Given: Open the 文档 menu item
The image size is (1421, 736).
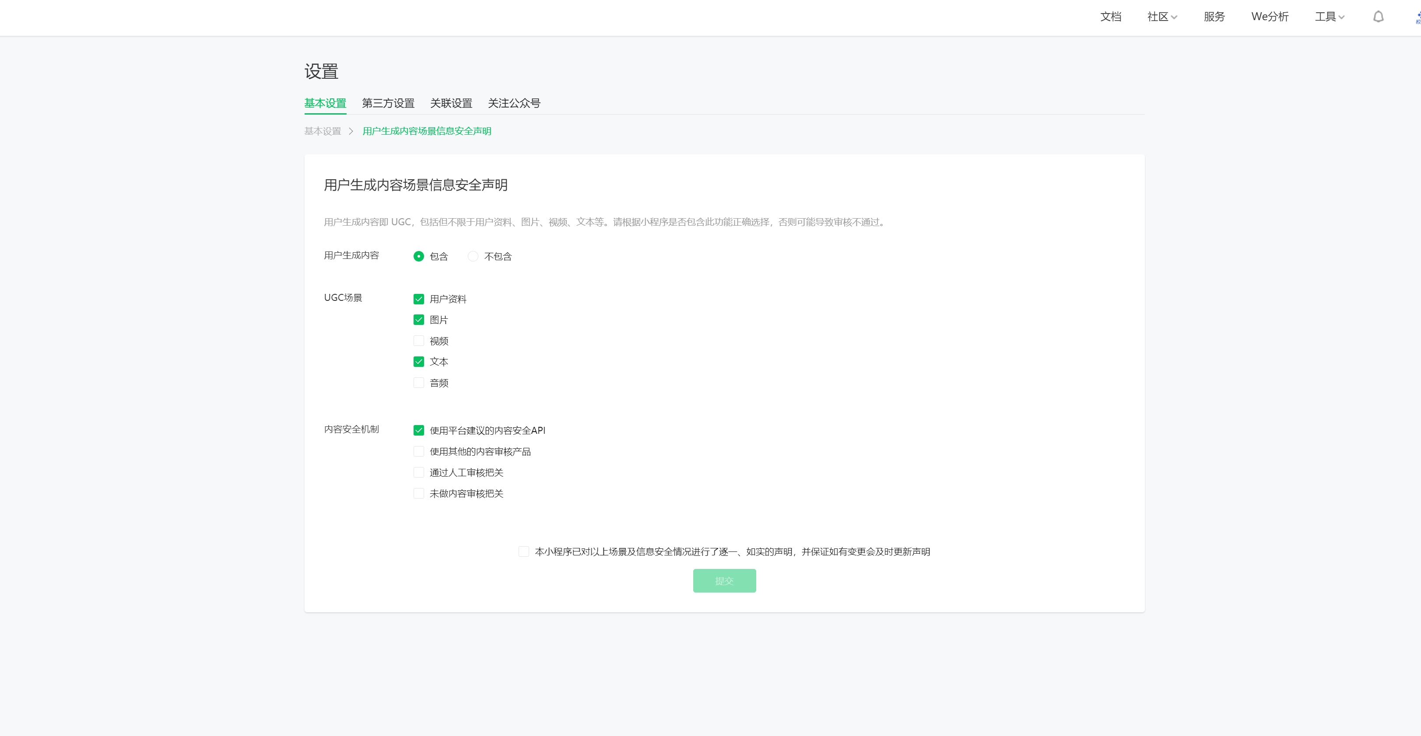Looking at the screenshot, I should 1110,17.
